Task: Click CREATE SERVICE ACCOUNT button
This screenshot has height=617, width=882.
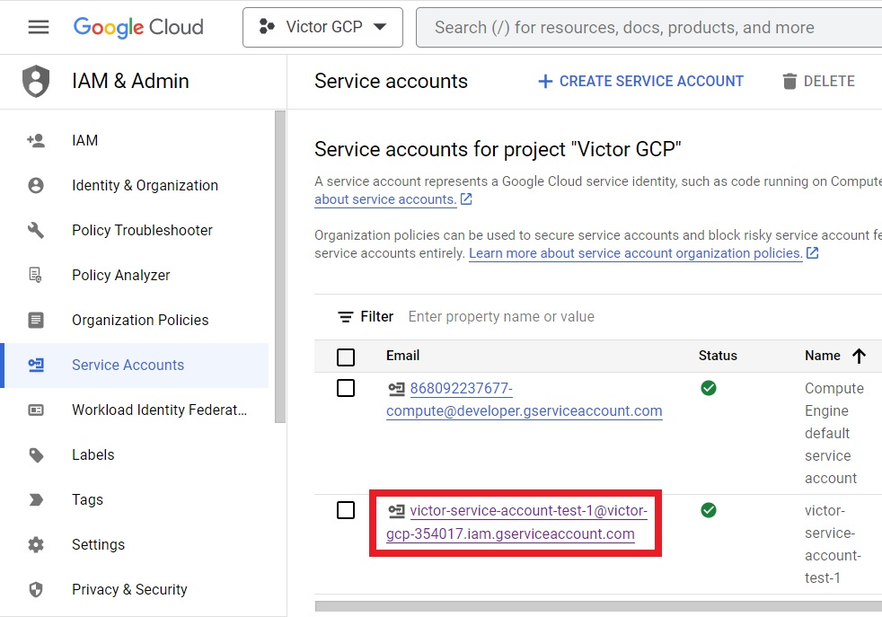Action: (x=640, y=81)
